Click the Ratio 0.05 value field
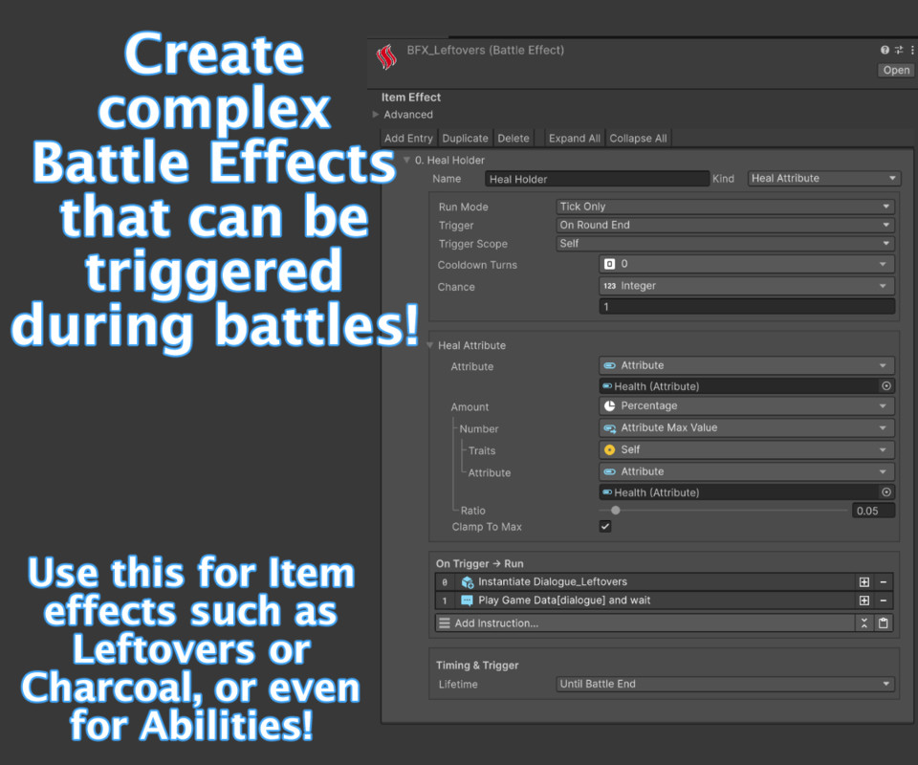The height and width of the screenshot is (765, 918). [873, 511]
